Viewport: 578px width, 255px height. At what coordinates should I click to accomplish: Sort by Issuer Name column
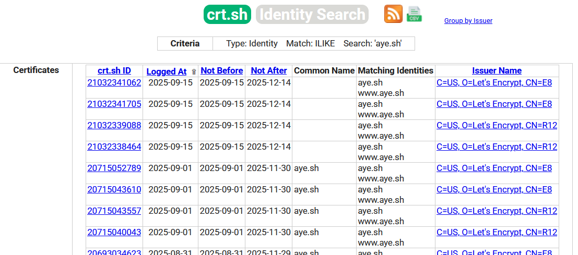point(497,70)
